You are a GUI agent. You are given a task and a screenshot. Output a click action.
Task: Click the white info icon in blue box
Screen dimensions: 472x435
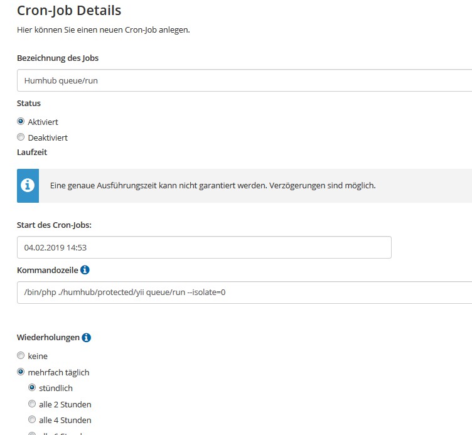28,185
